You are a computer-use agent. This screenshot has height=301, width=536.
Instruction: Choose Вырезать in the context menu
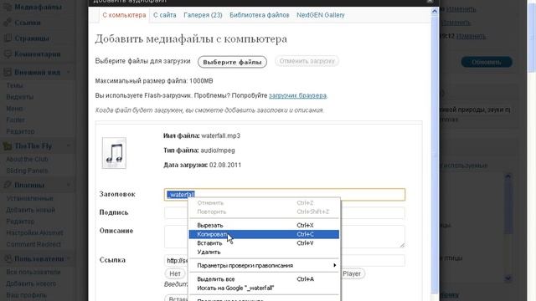pyautogui.click(x=264, y=225)
